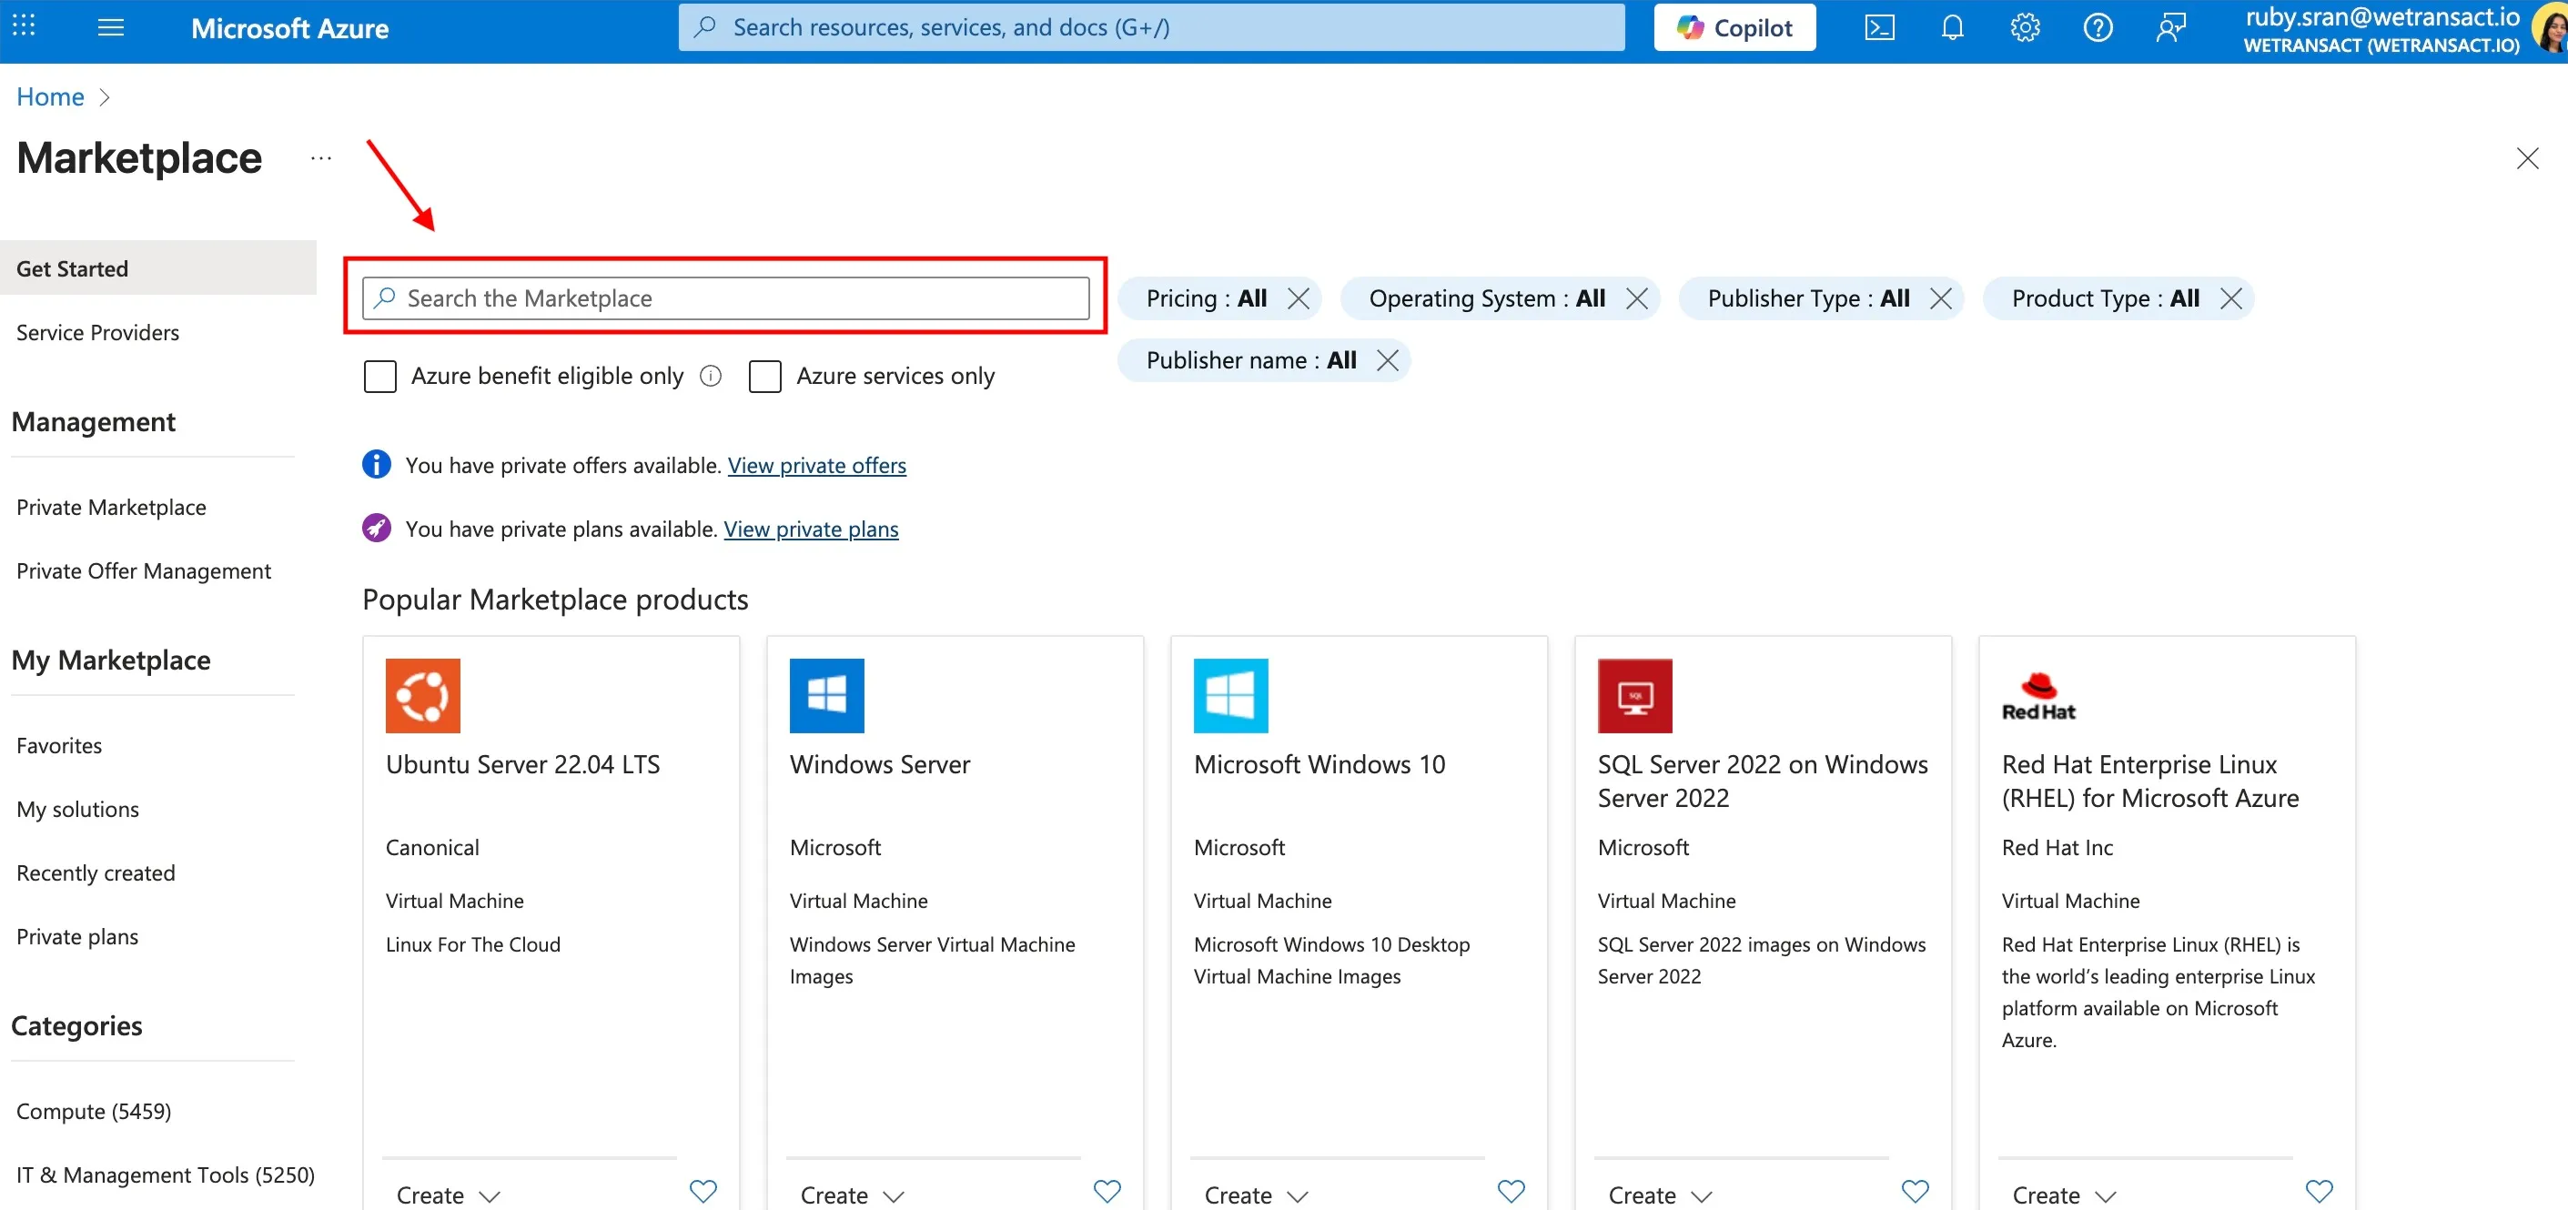Open Favorites under My Marketplace
The height and width of the screenshot is (1210, 2568).
click(x=59, y=744)
